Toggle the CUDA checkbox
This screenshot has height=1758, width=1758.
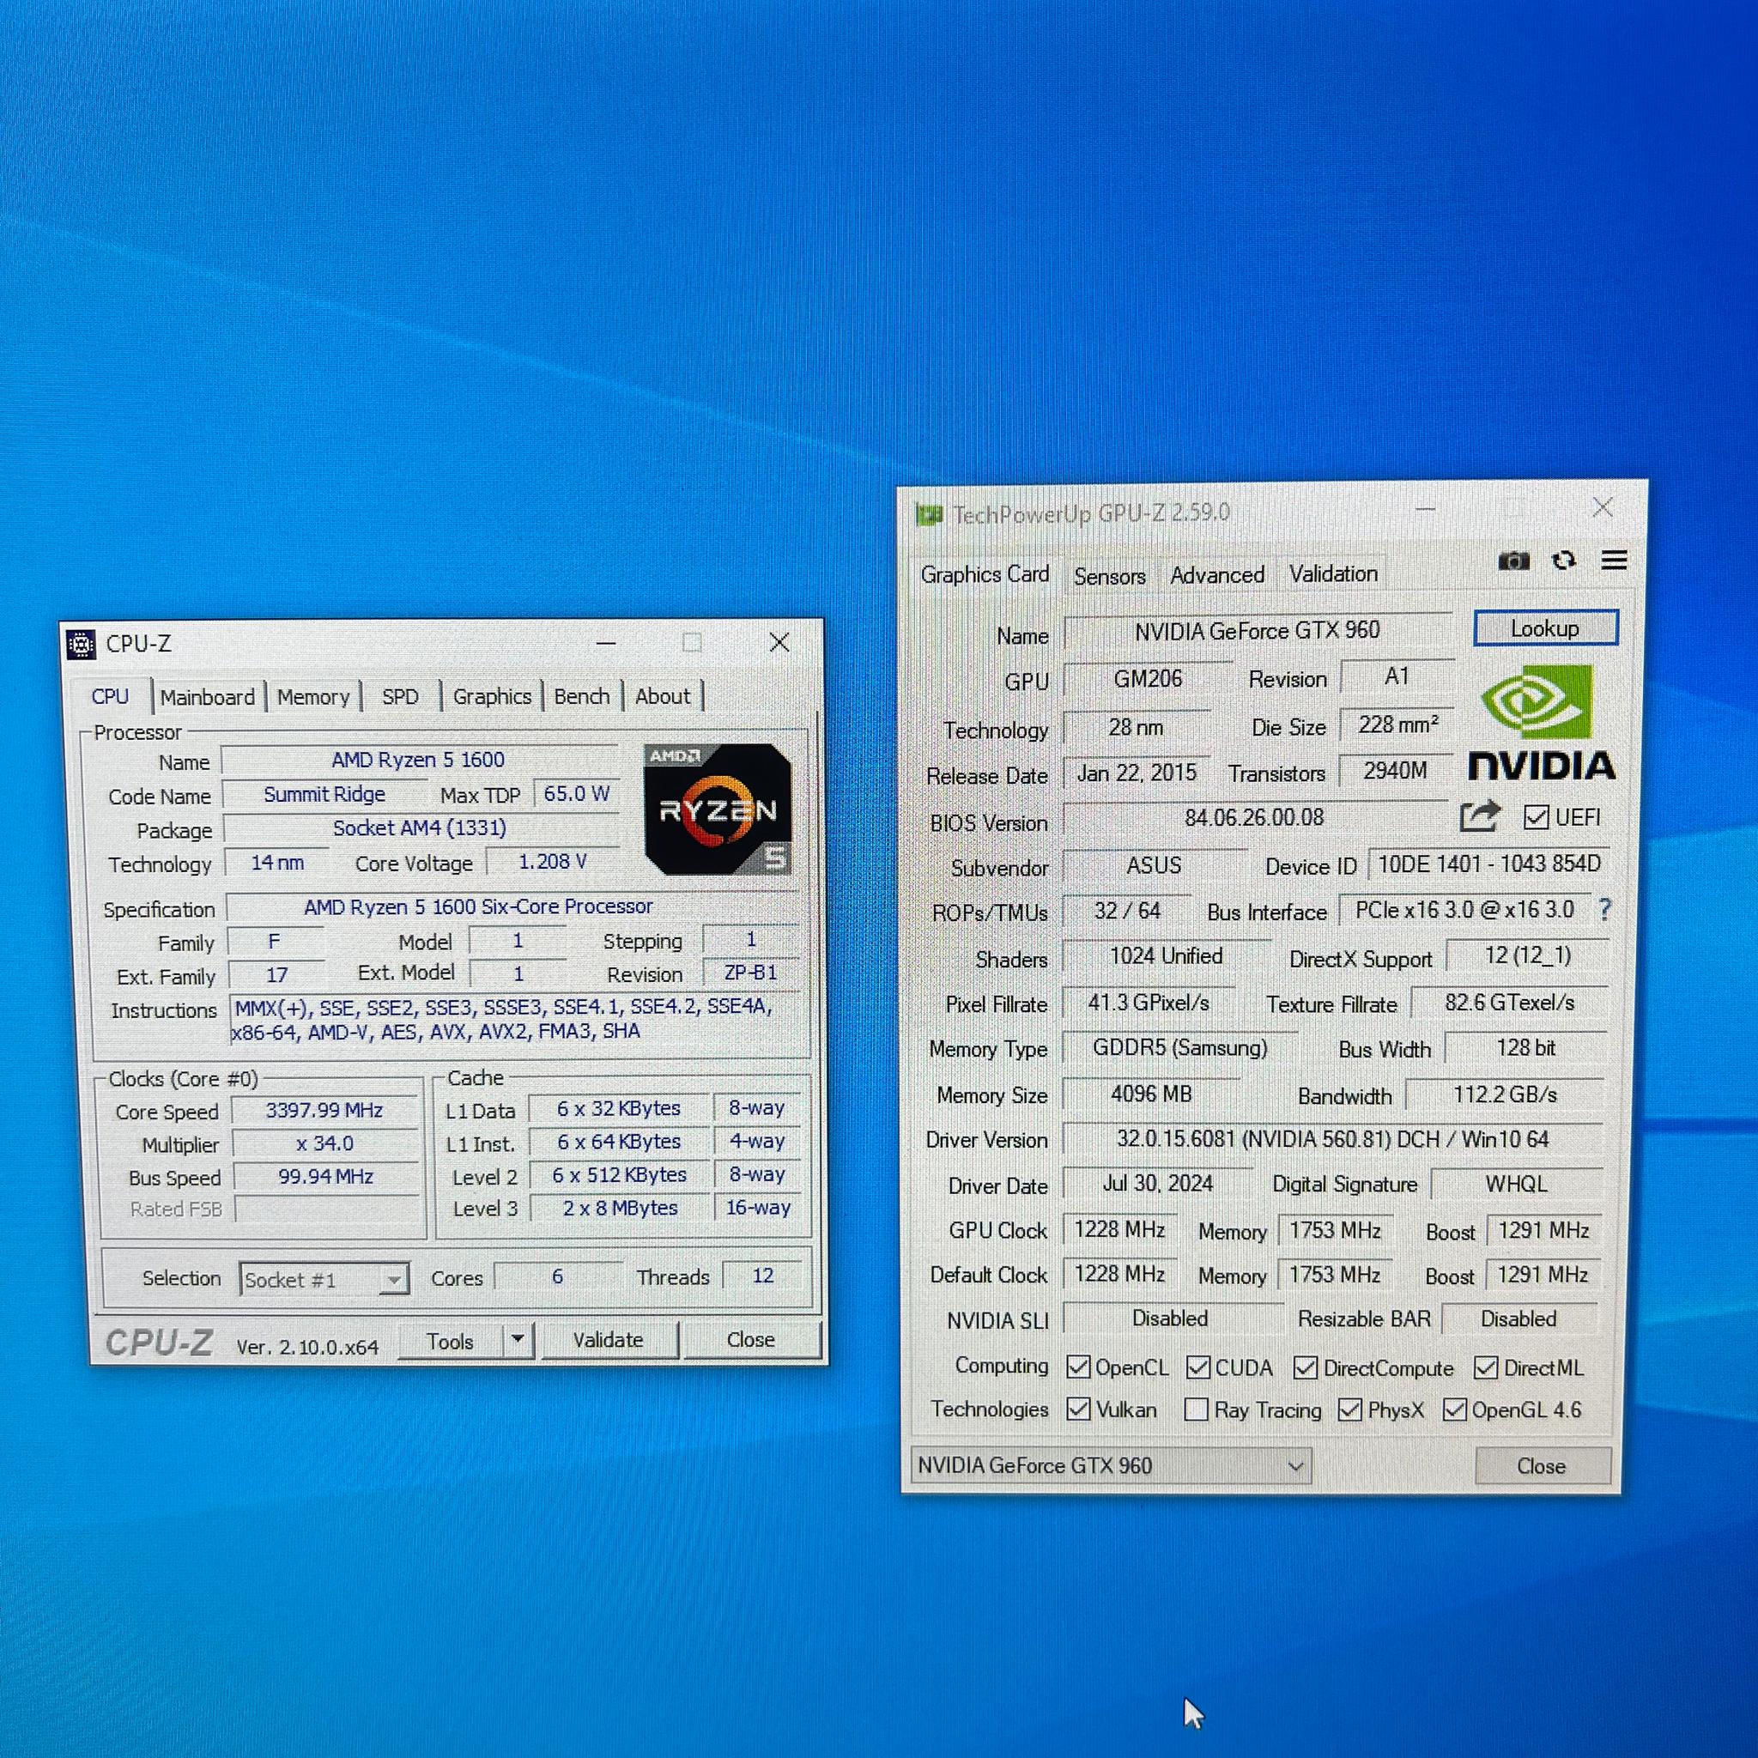click(x=1198, y=1367)
